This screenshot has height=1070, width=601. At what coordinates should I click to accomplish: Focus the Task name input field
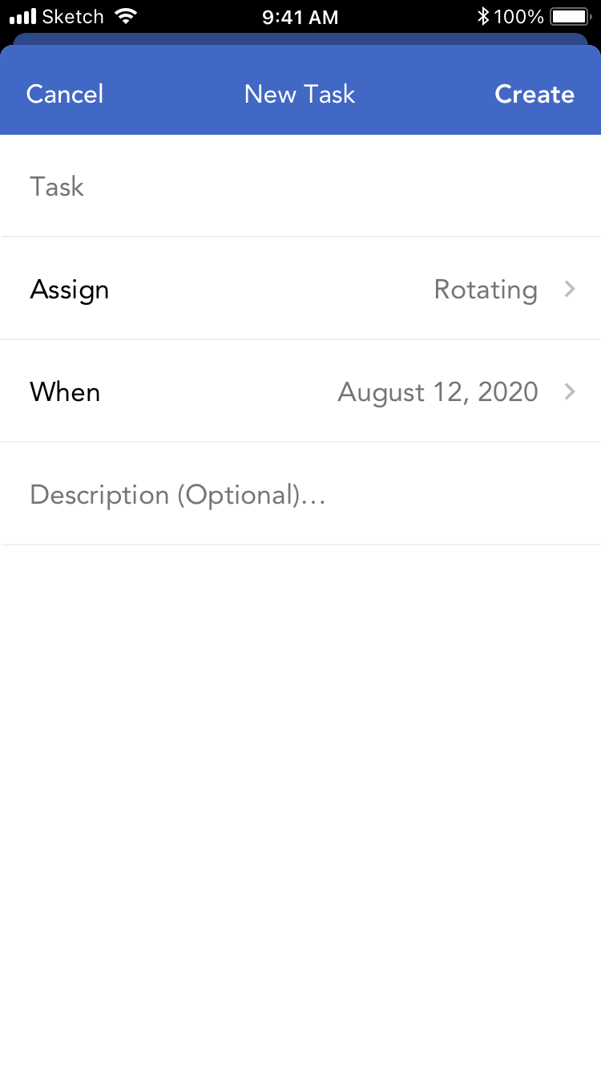(300, 187)
